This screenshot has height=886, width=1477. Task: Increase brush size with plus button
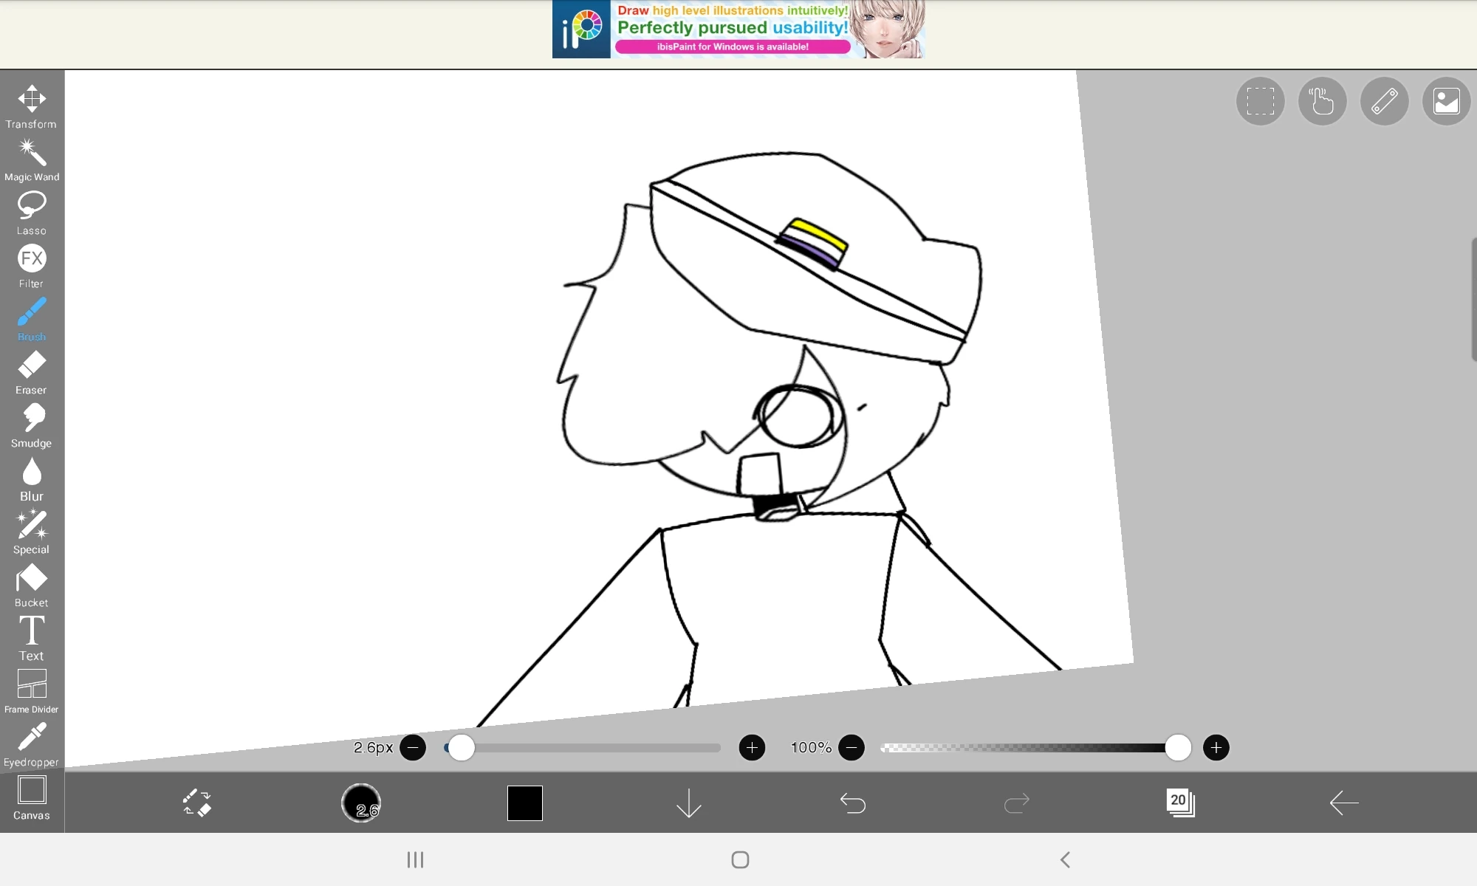[x=752, y=748]
